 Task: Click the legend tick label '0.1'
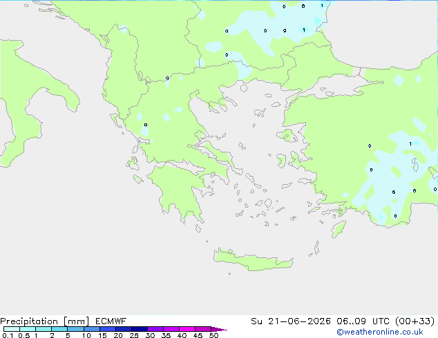(x=8, y=335)
